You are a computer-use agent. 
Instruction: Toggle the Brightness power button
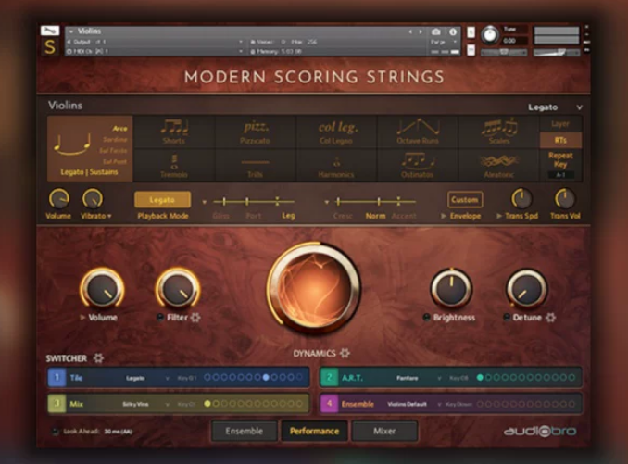pyautogui.click(x=427, y=318)
